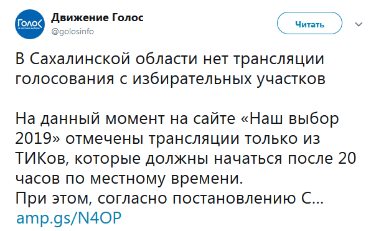Click the headline line mentioning Сахалинской области

(x=170, y=59)
